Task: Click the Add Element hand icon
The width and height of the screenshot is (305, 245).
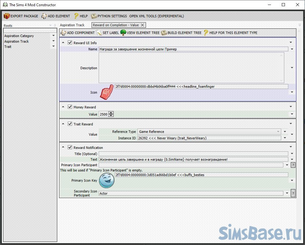Action: coord(44,16)
